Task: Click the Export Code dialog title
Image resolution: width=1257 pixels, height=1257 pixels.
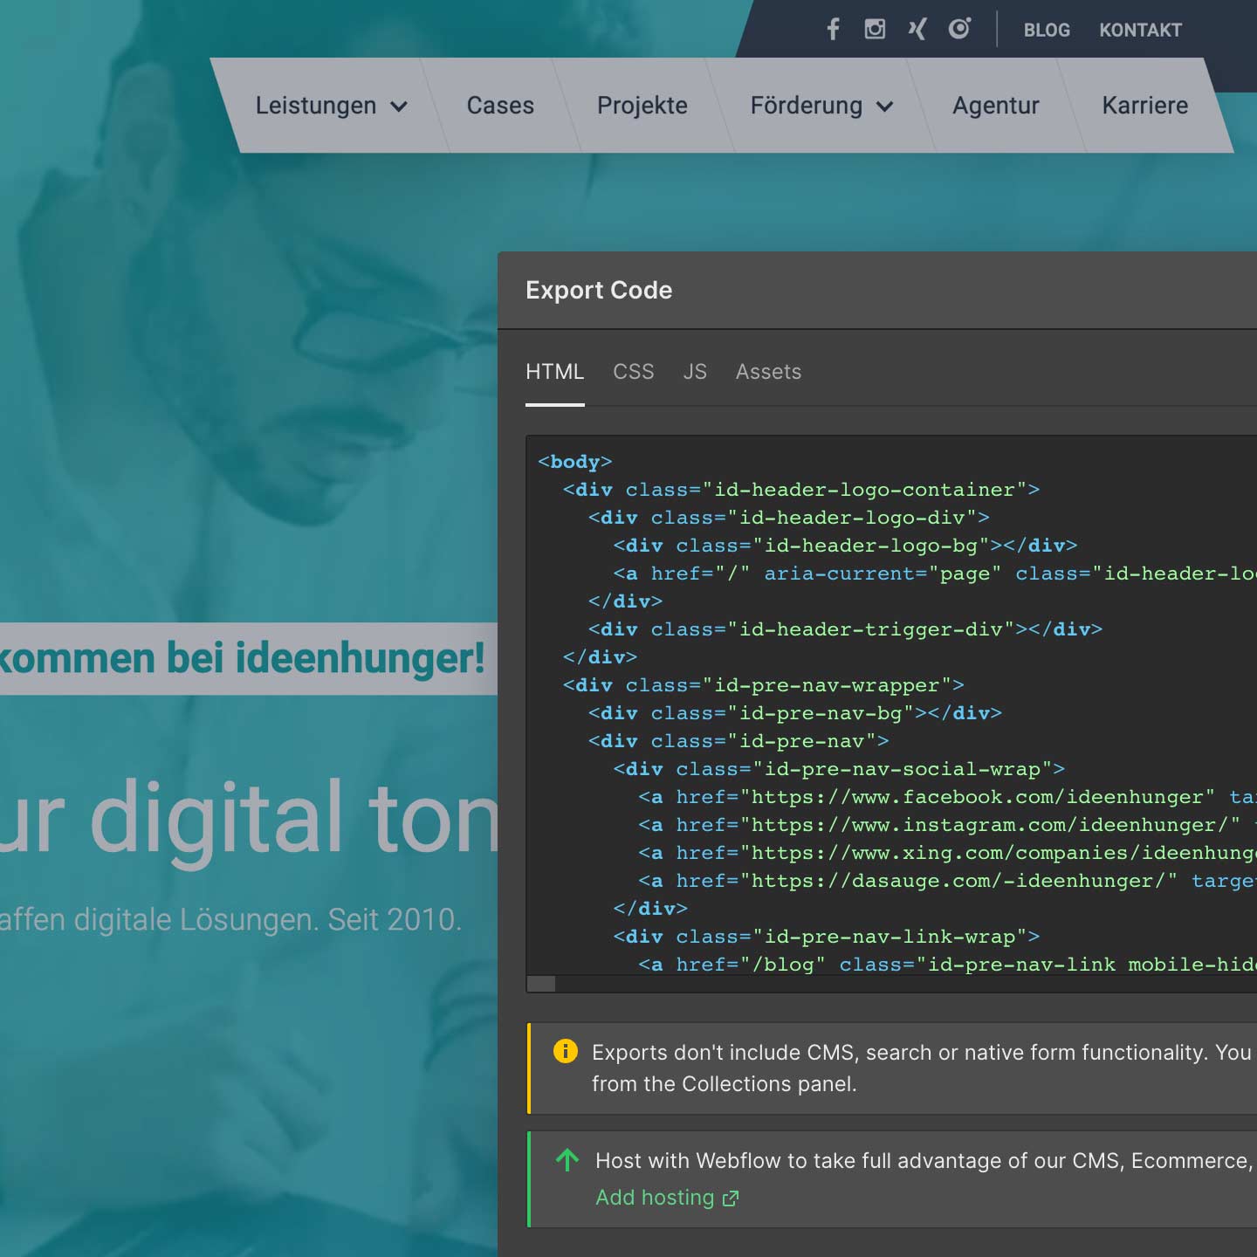Action: 599,290
